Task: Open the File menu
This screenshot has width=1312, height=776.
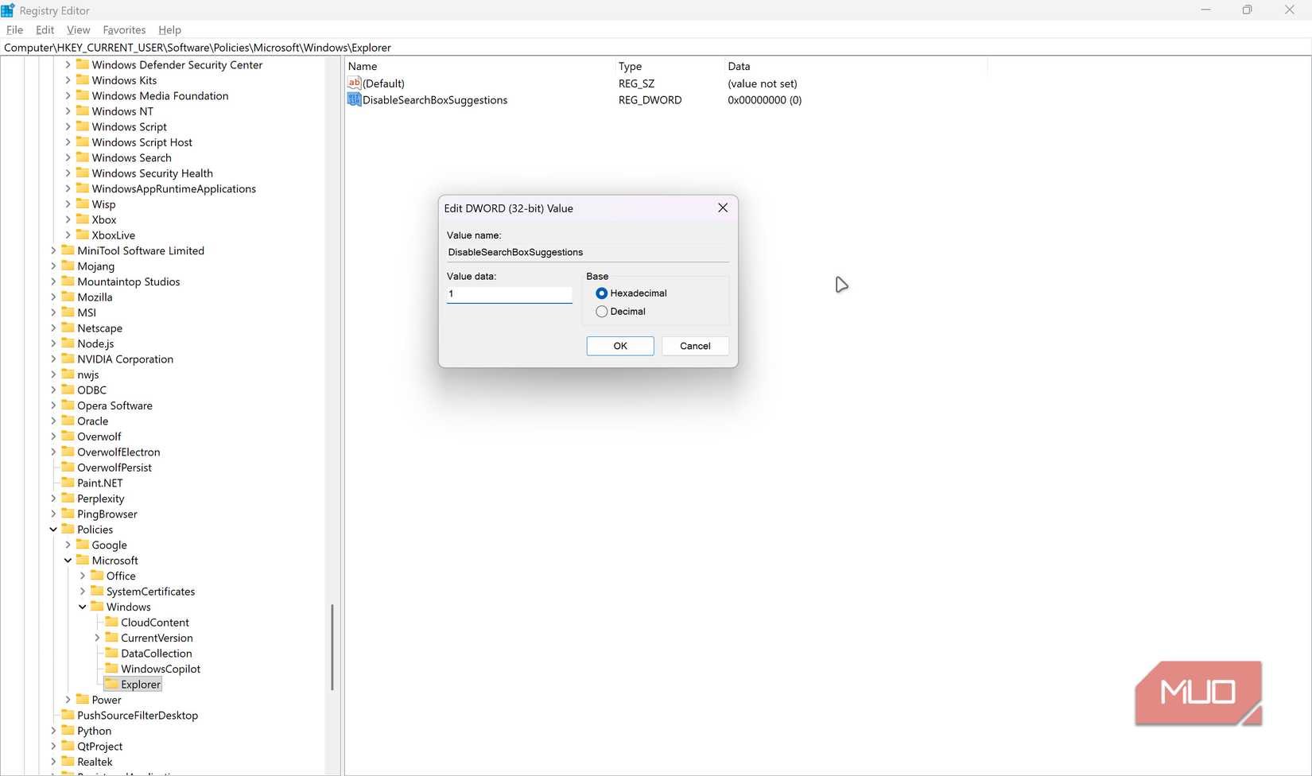Action: [14, 29]
